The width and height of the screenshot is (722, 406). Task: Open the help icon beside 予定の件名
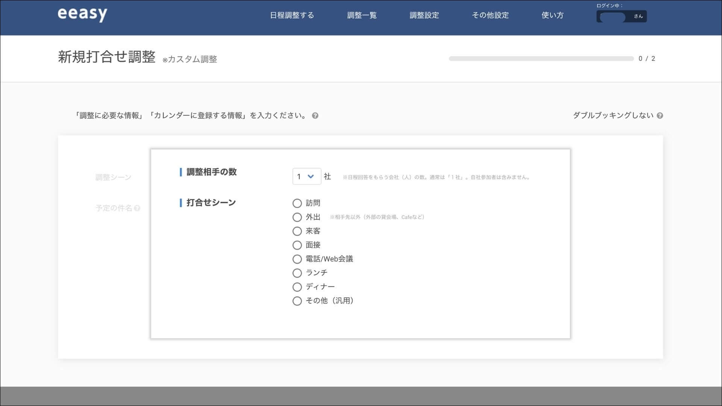coord(138,208)
